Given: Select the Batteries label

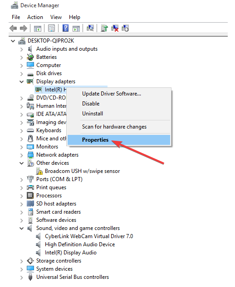Looking at the screenshot, I should 46,57.
